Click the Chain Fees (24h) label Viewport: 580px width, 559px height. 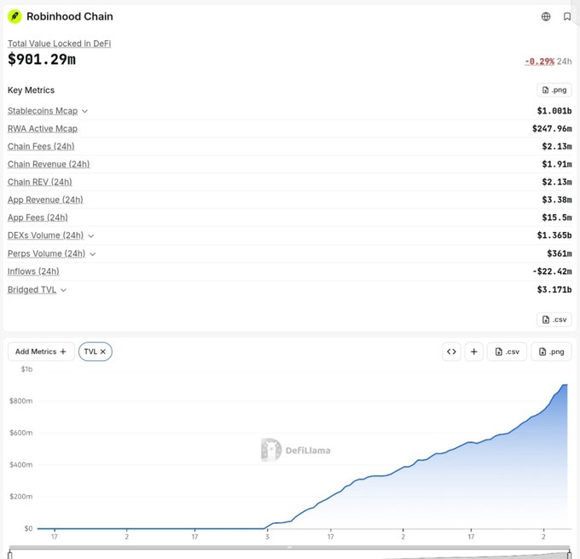click(x=41, y=146)
